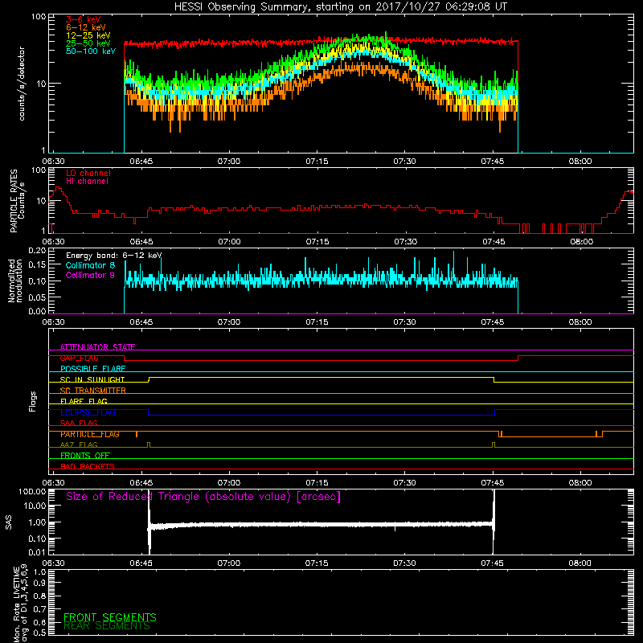Click the LO channel legend entry

tap(88, 173)
